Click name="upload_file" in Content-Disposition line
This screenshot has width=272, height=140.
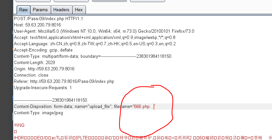pyautogui.click(x=94, y=107)
